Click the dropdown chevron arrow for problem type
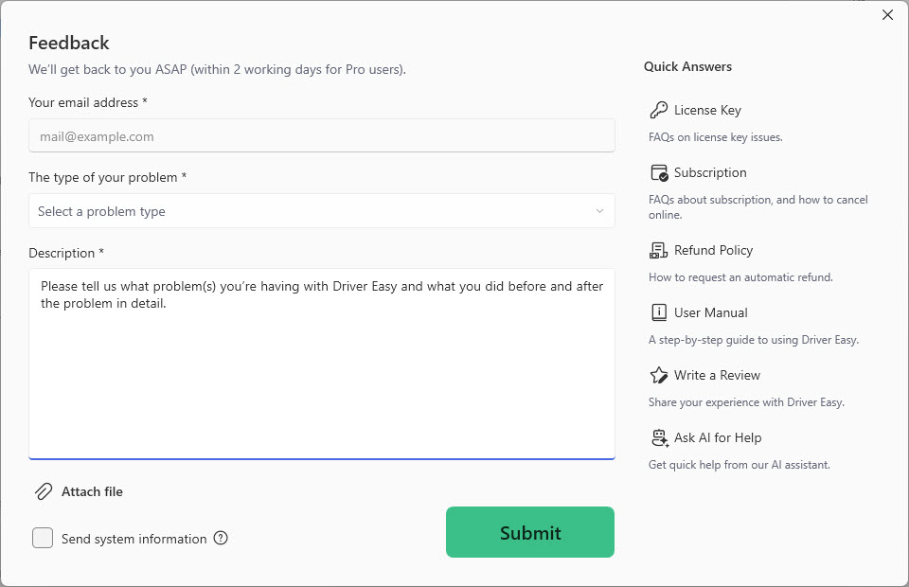 click(x=599, y=211)
